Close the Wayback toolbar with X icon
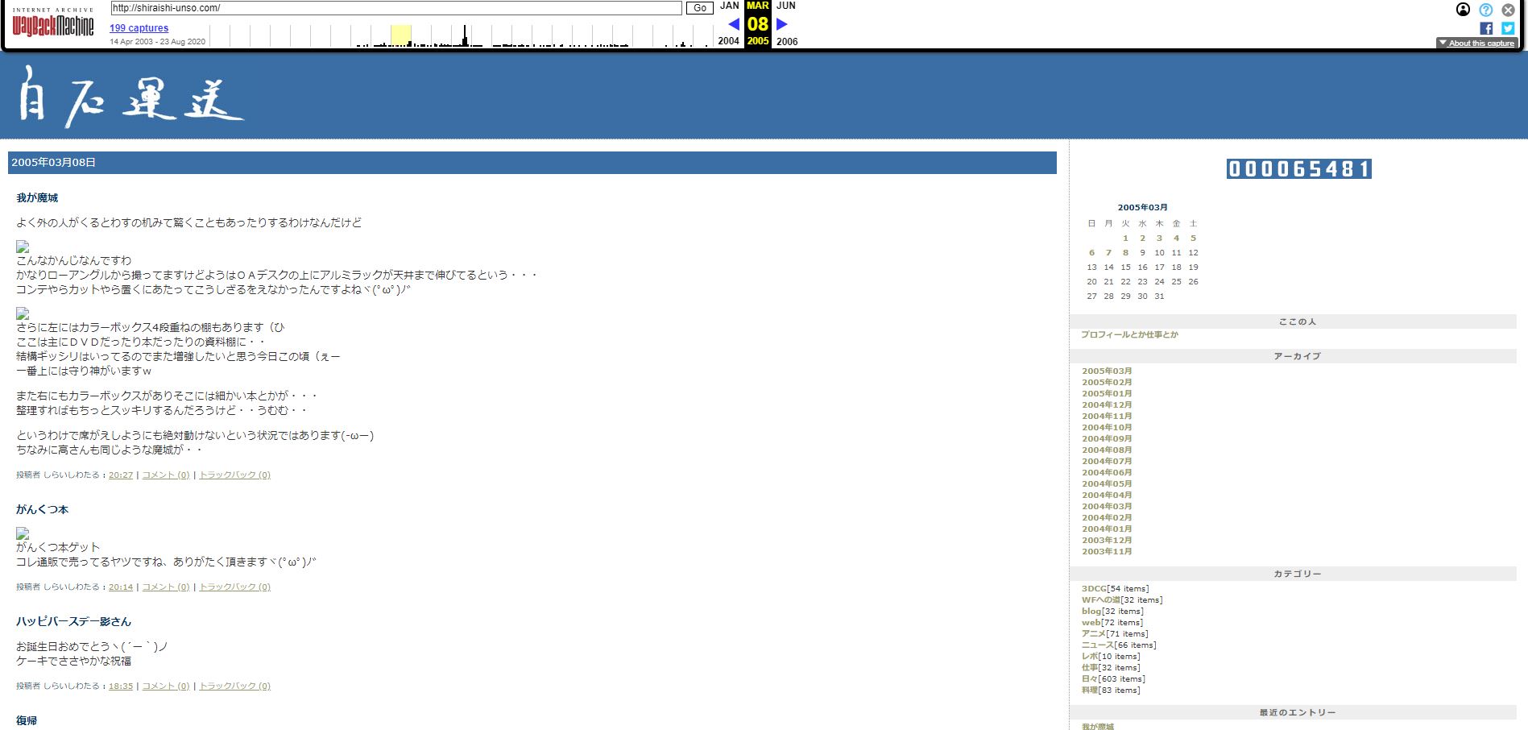The height and width of the screenshot is (730, 1528). point(1508,10)
